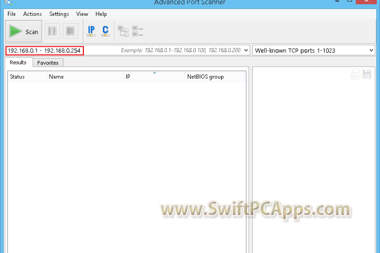This screenshot has width=380, height=253.
Task: Sort by the Status column header
Action: (27, 76)
